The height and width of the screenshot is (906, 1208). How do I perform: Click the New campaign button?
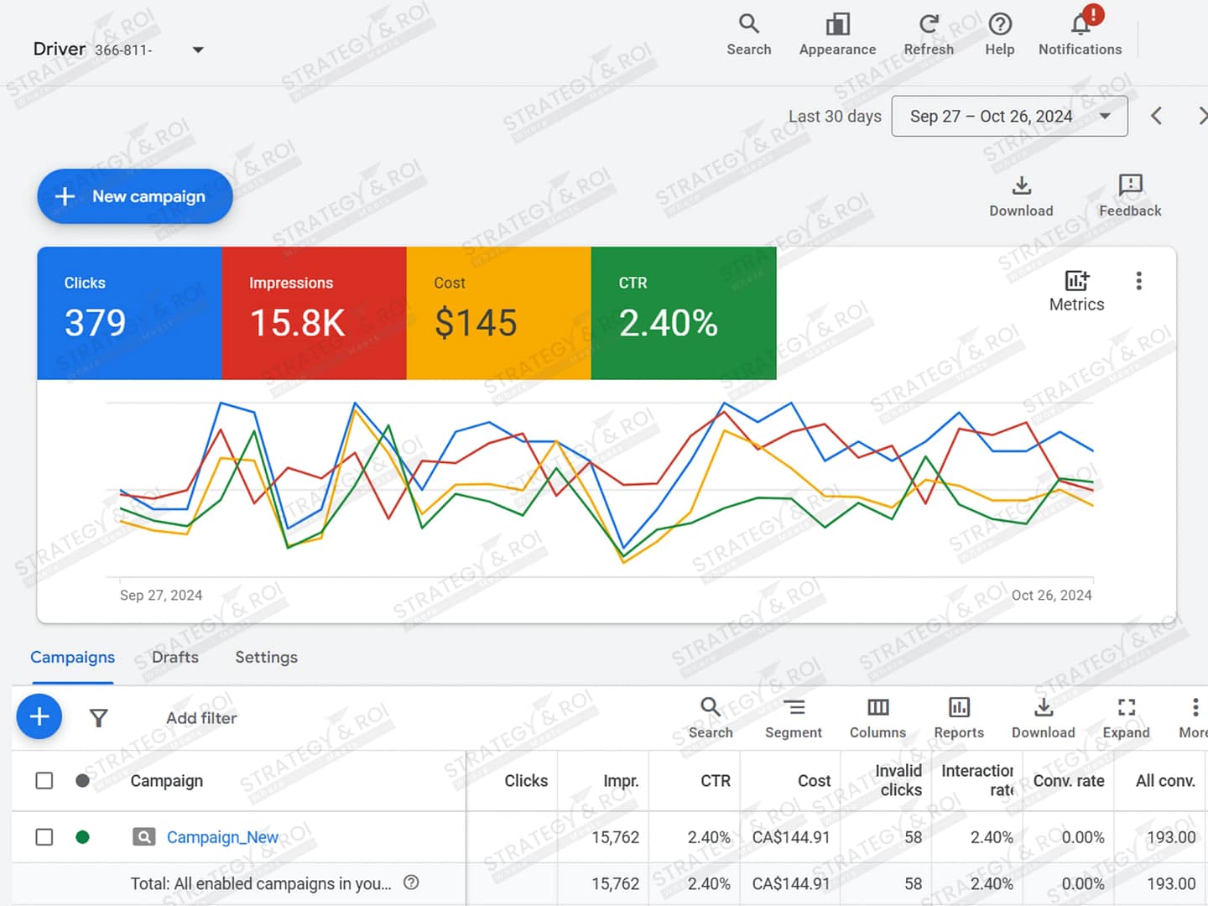[x=134, y=196]
